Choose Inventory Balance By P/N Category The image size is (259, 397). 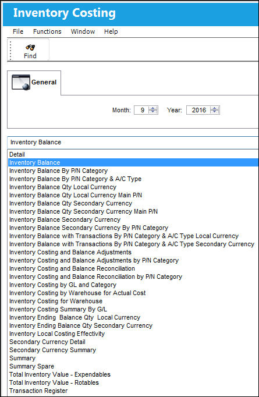133,171
